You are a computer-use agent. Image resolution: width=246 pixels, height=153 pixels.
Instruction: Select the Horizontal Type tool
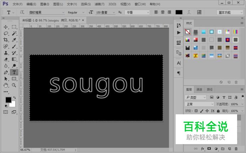(x=14, y=72)
